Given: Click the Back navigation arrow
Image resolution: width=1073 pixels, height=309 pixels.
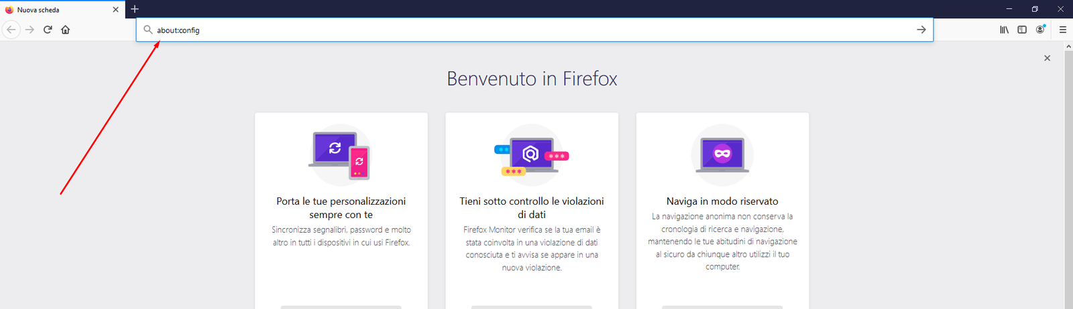Looking at the screenshot, I should (x=11, y=29).
